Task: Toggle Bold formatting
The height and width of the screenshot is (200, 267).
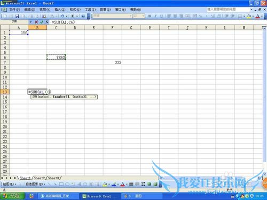Action: tap(150, 16)
